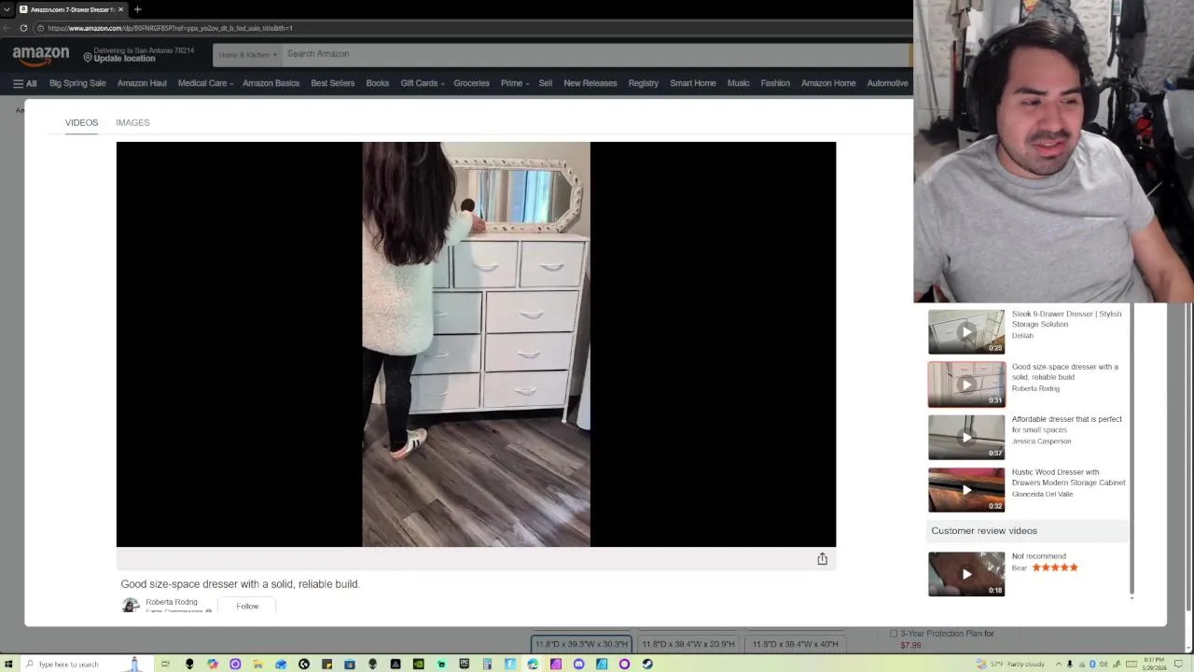1194x672 pixels.
Task: Open Amazon Basics in nav bar
Action: 271,83
